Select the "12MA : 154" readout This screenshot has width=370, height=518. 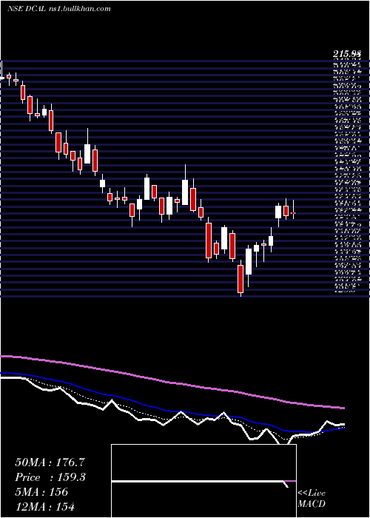(44, 506)
